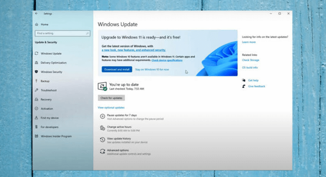
Task: Open View optional updates link
Action: (x=111, y=107)
